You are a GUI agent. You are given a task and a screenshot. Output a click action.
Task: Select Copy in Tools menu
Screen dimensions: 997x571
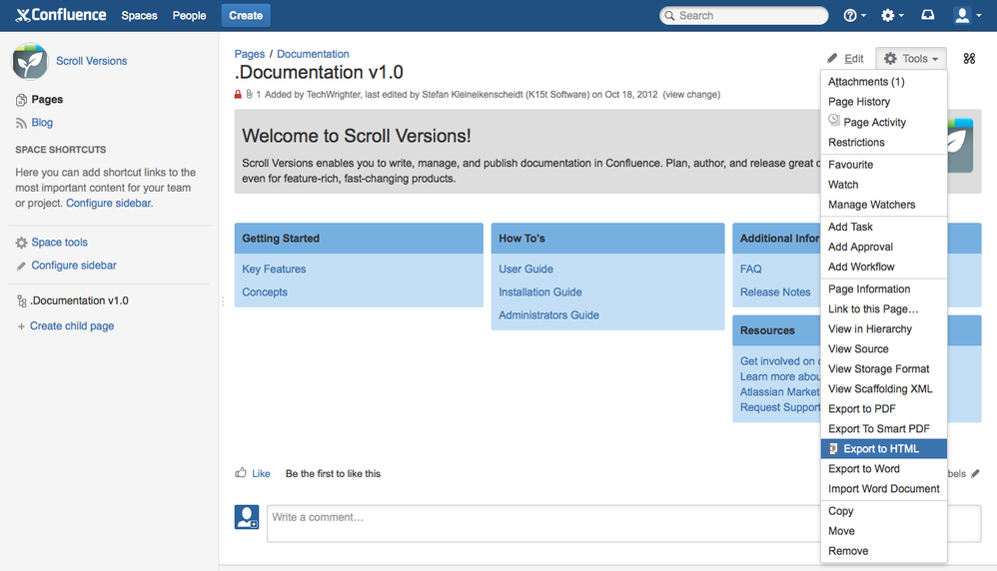click(x=884, y=511)
